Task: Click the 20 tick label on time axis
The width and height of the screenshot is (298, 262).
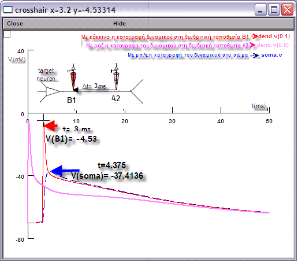Action: (125, 121)
